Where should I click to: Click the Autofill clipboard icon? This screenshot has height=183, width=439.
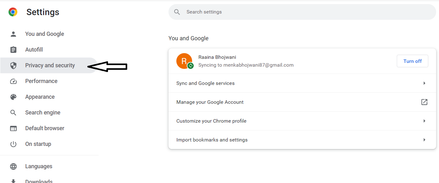(x=13, y=50)
